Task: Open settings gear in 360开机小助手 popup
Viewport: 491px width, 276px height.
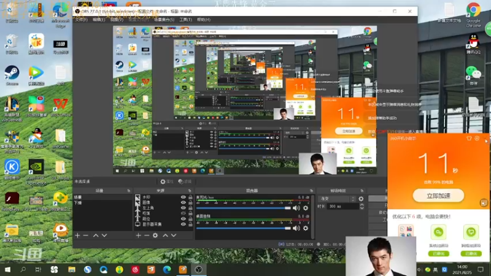Action: 477,139
